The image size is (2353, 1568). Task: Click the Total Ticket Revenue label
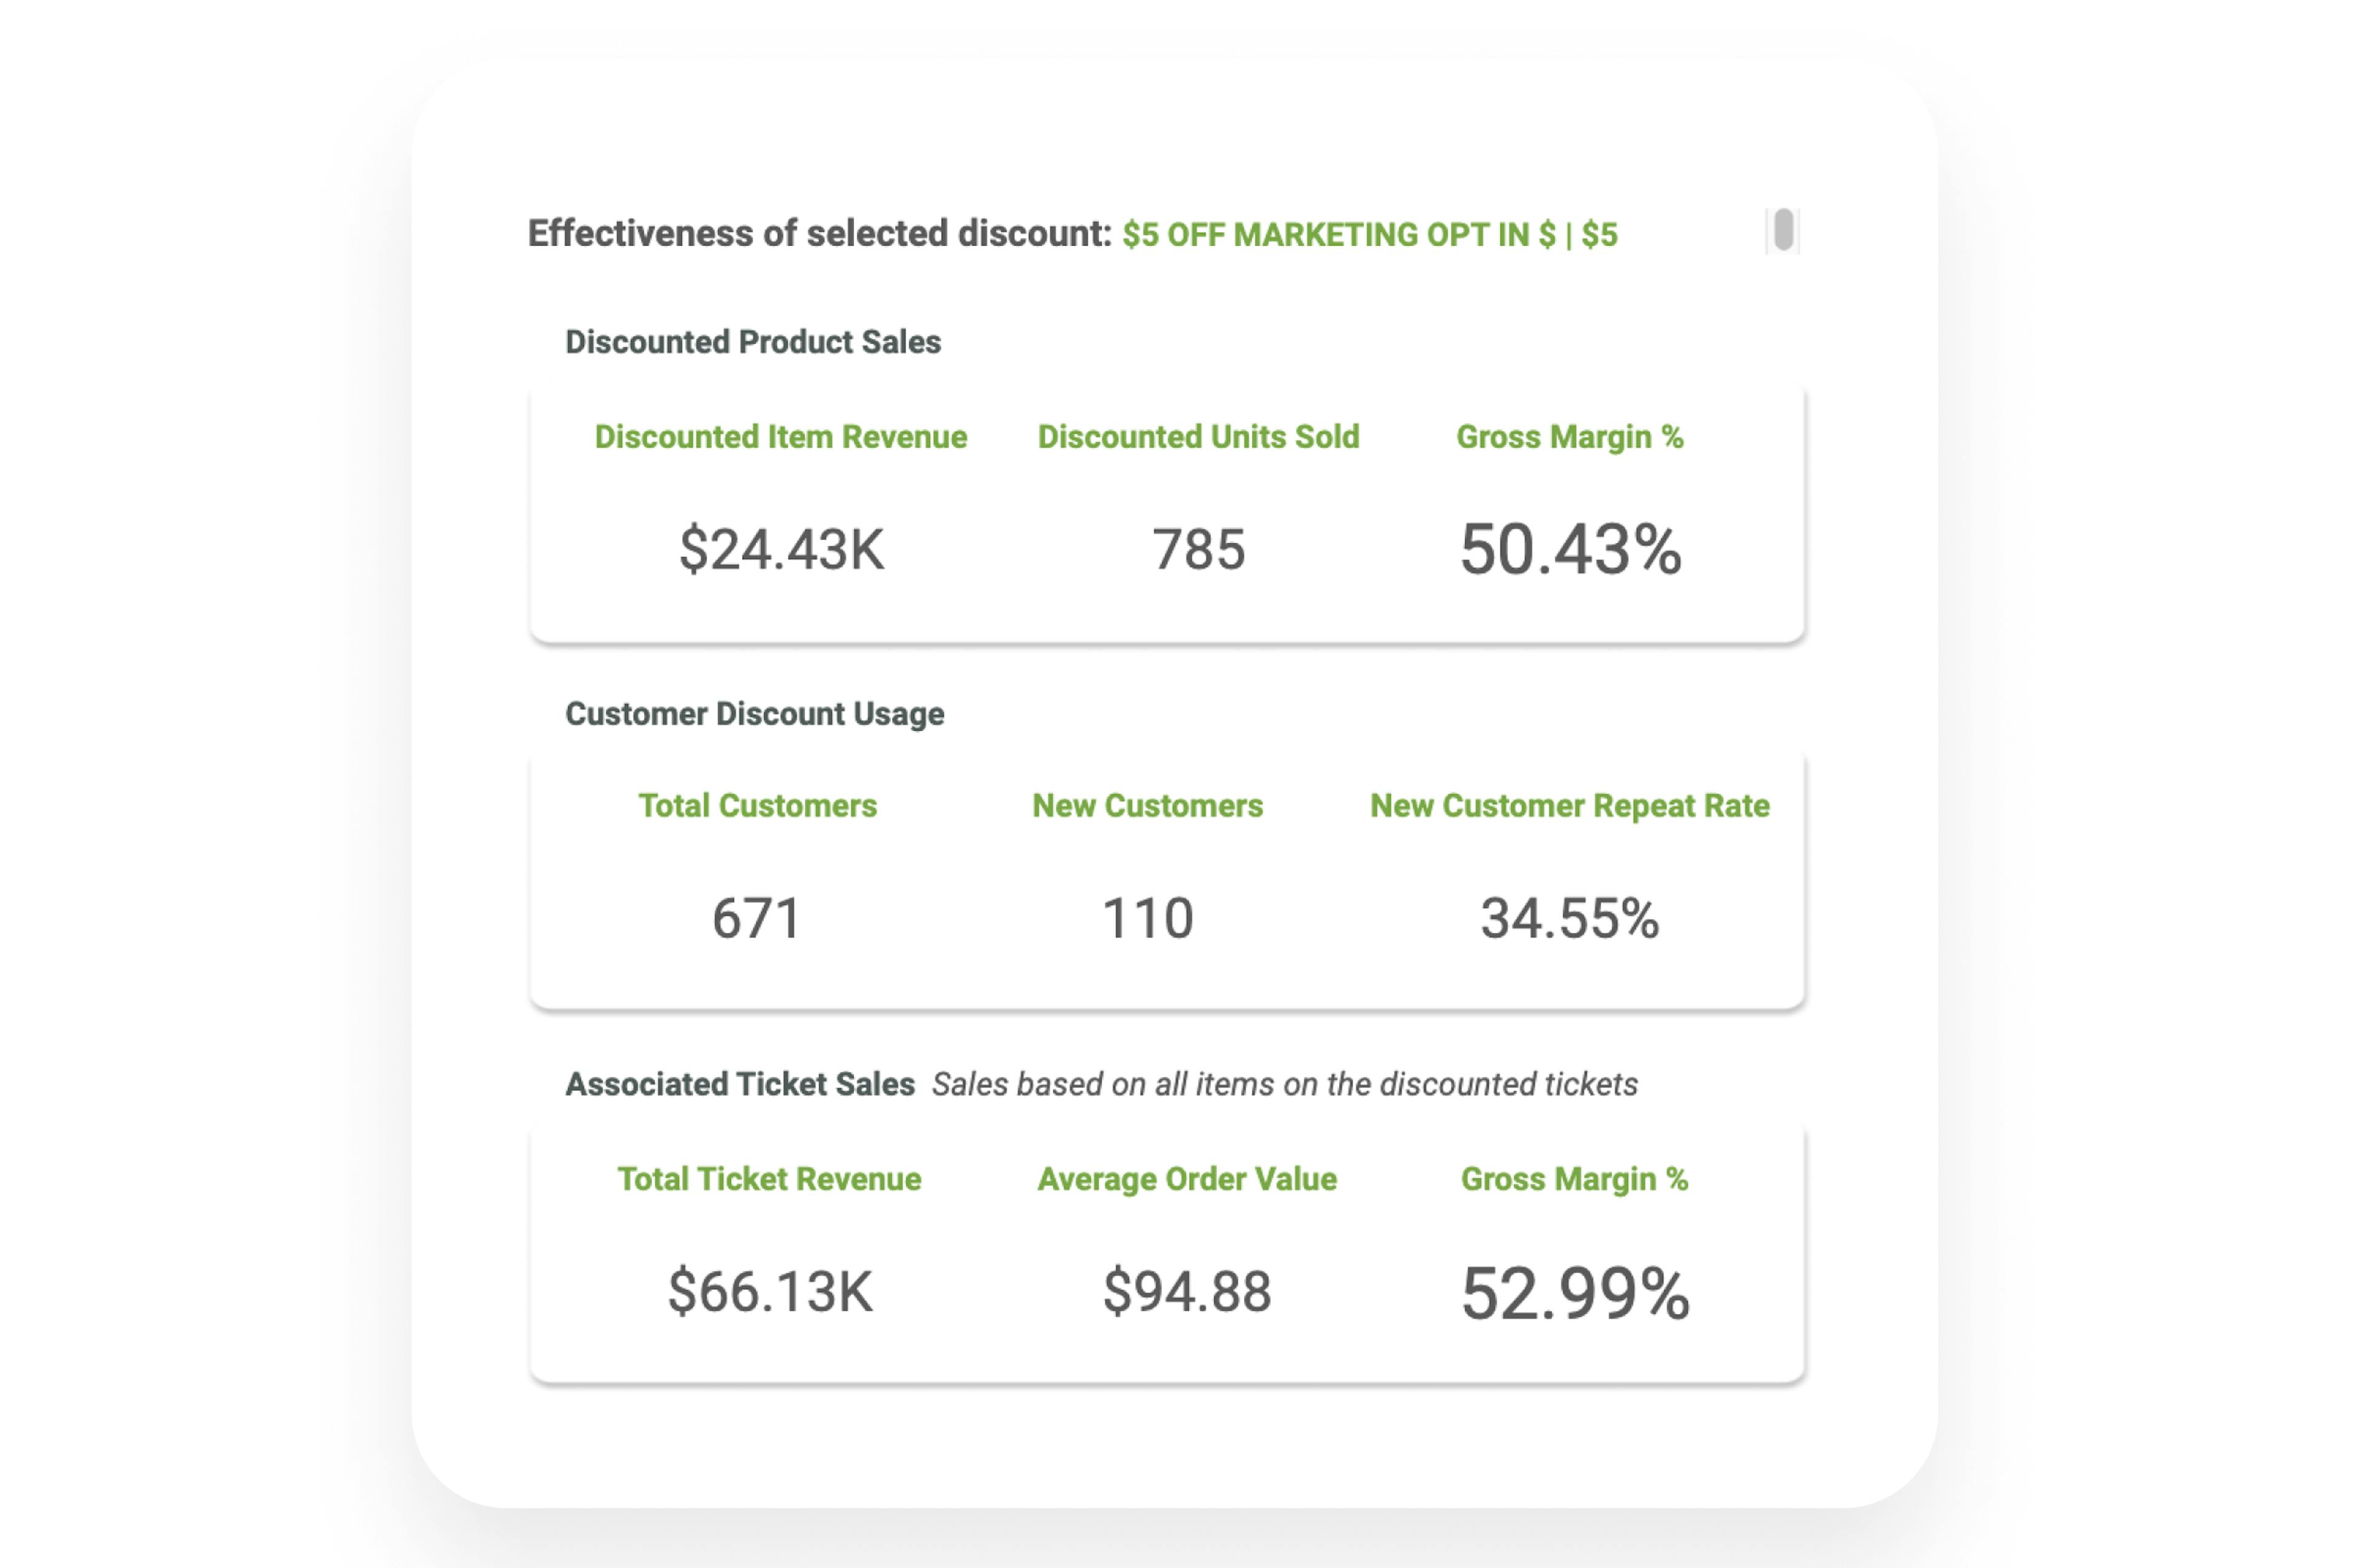click(770, 1180)
